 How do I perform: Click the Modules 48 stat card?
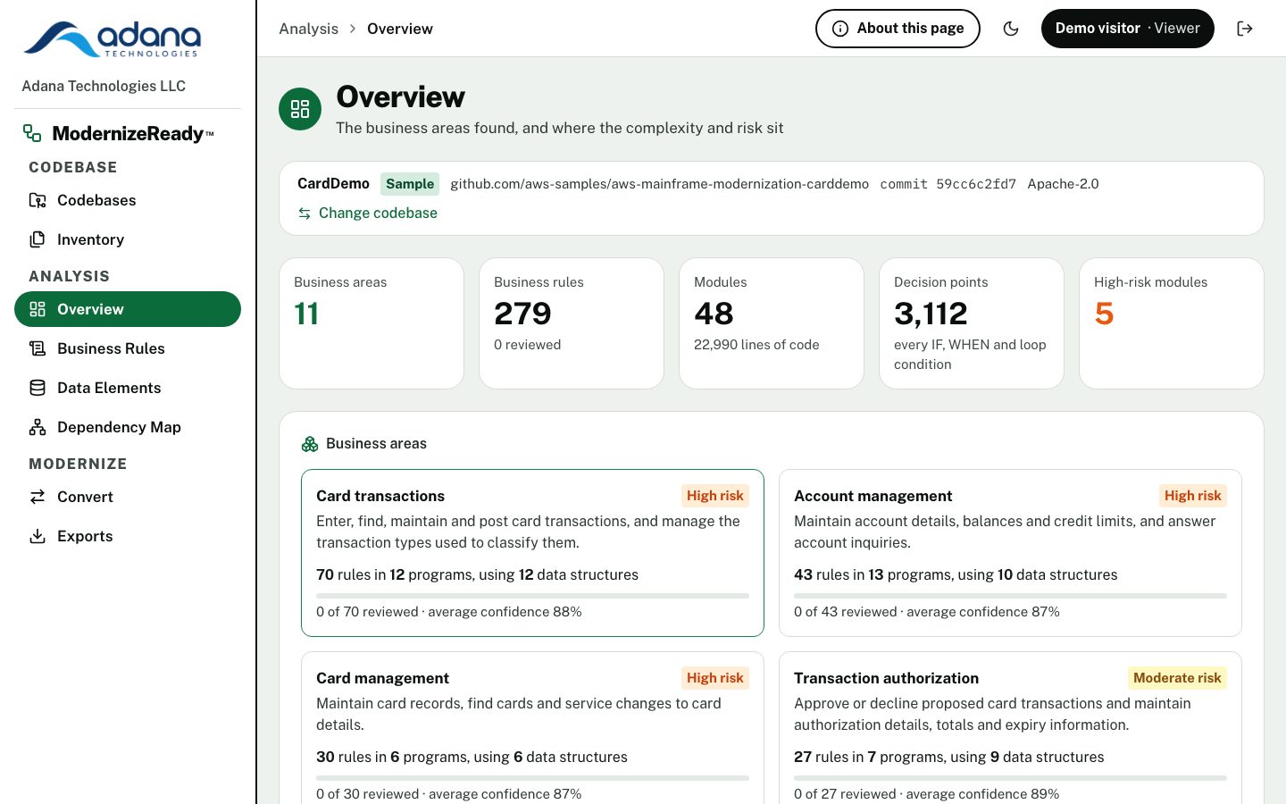tap(772, 323)
